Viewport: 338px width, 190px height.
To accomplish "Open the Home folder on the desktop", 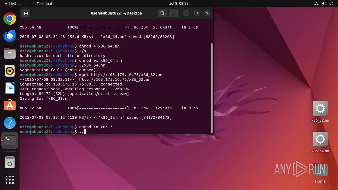I will (320, 173).
